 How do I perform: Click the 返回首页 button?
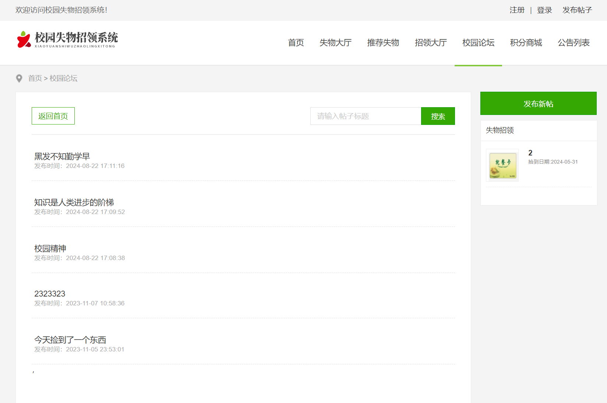click(53, 116)
